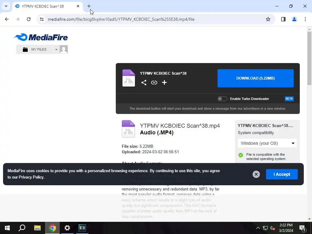Viewport: 312px width, 234px height.
Task: Click the DOWNLOAD (5.22MB) button
Action: pos(256,78)
